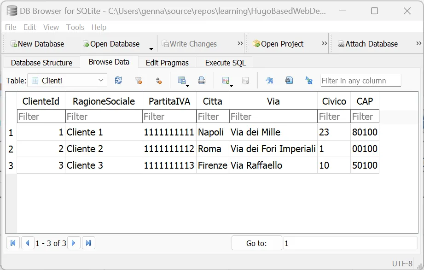Viewport: 424px width, 270px height.
Task: Click the ClienteId filter box
Action: click(x=41, y=116)
